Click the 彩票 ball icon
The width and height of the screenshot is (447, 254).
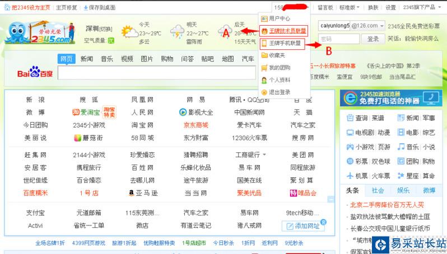tap(350, 161)
